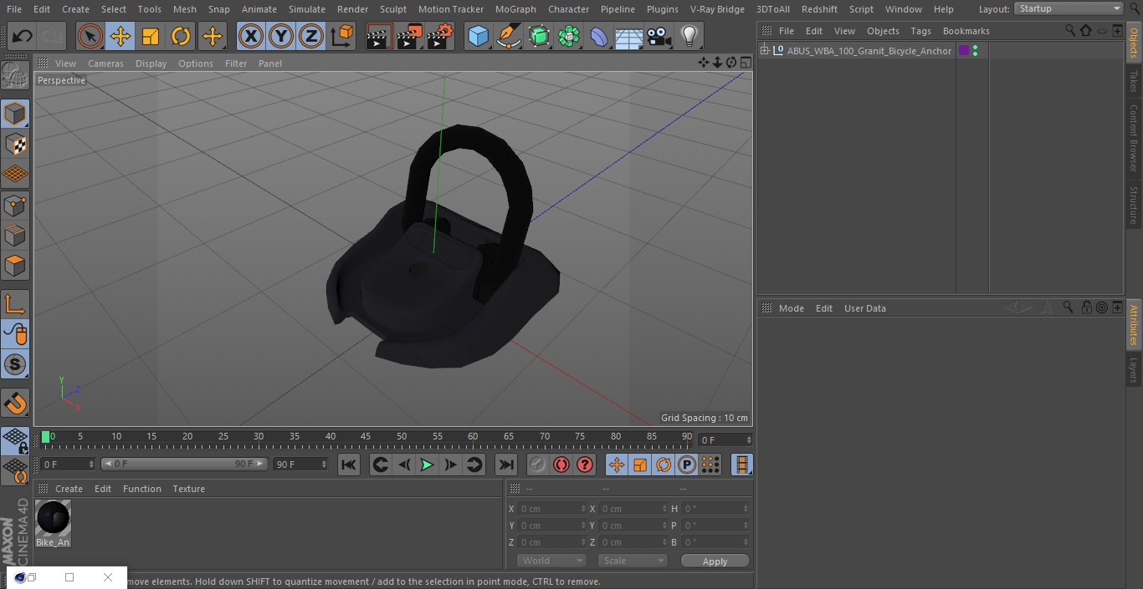Open the Array modeling objects icon

[569, 37]
